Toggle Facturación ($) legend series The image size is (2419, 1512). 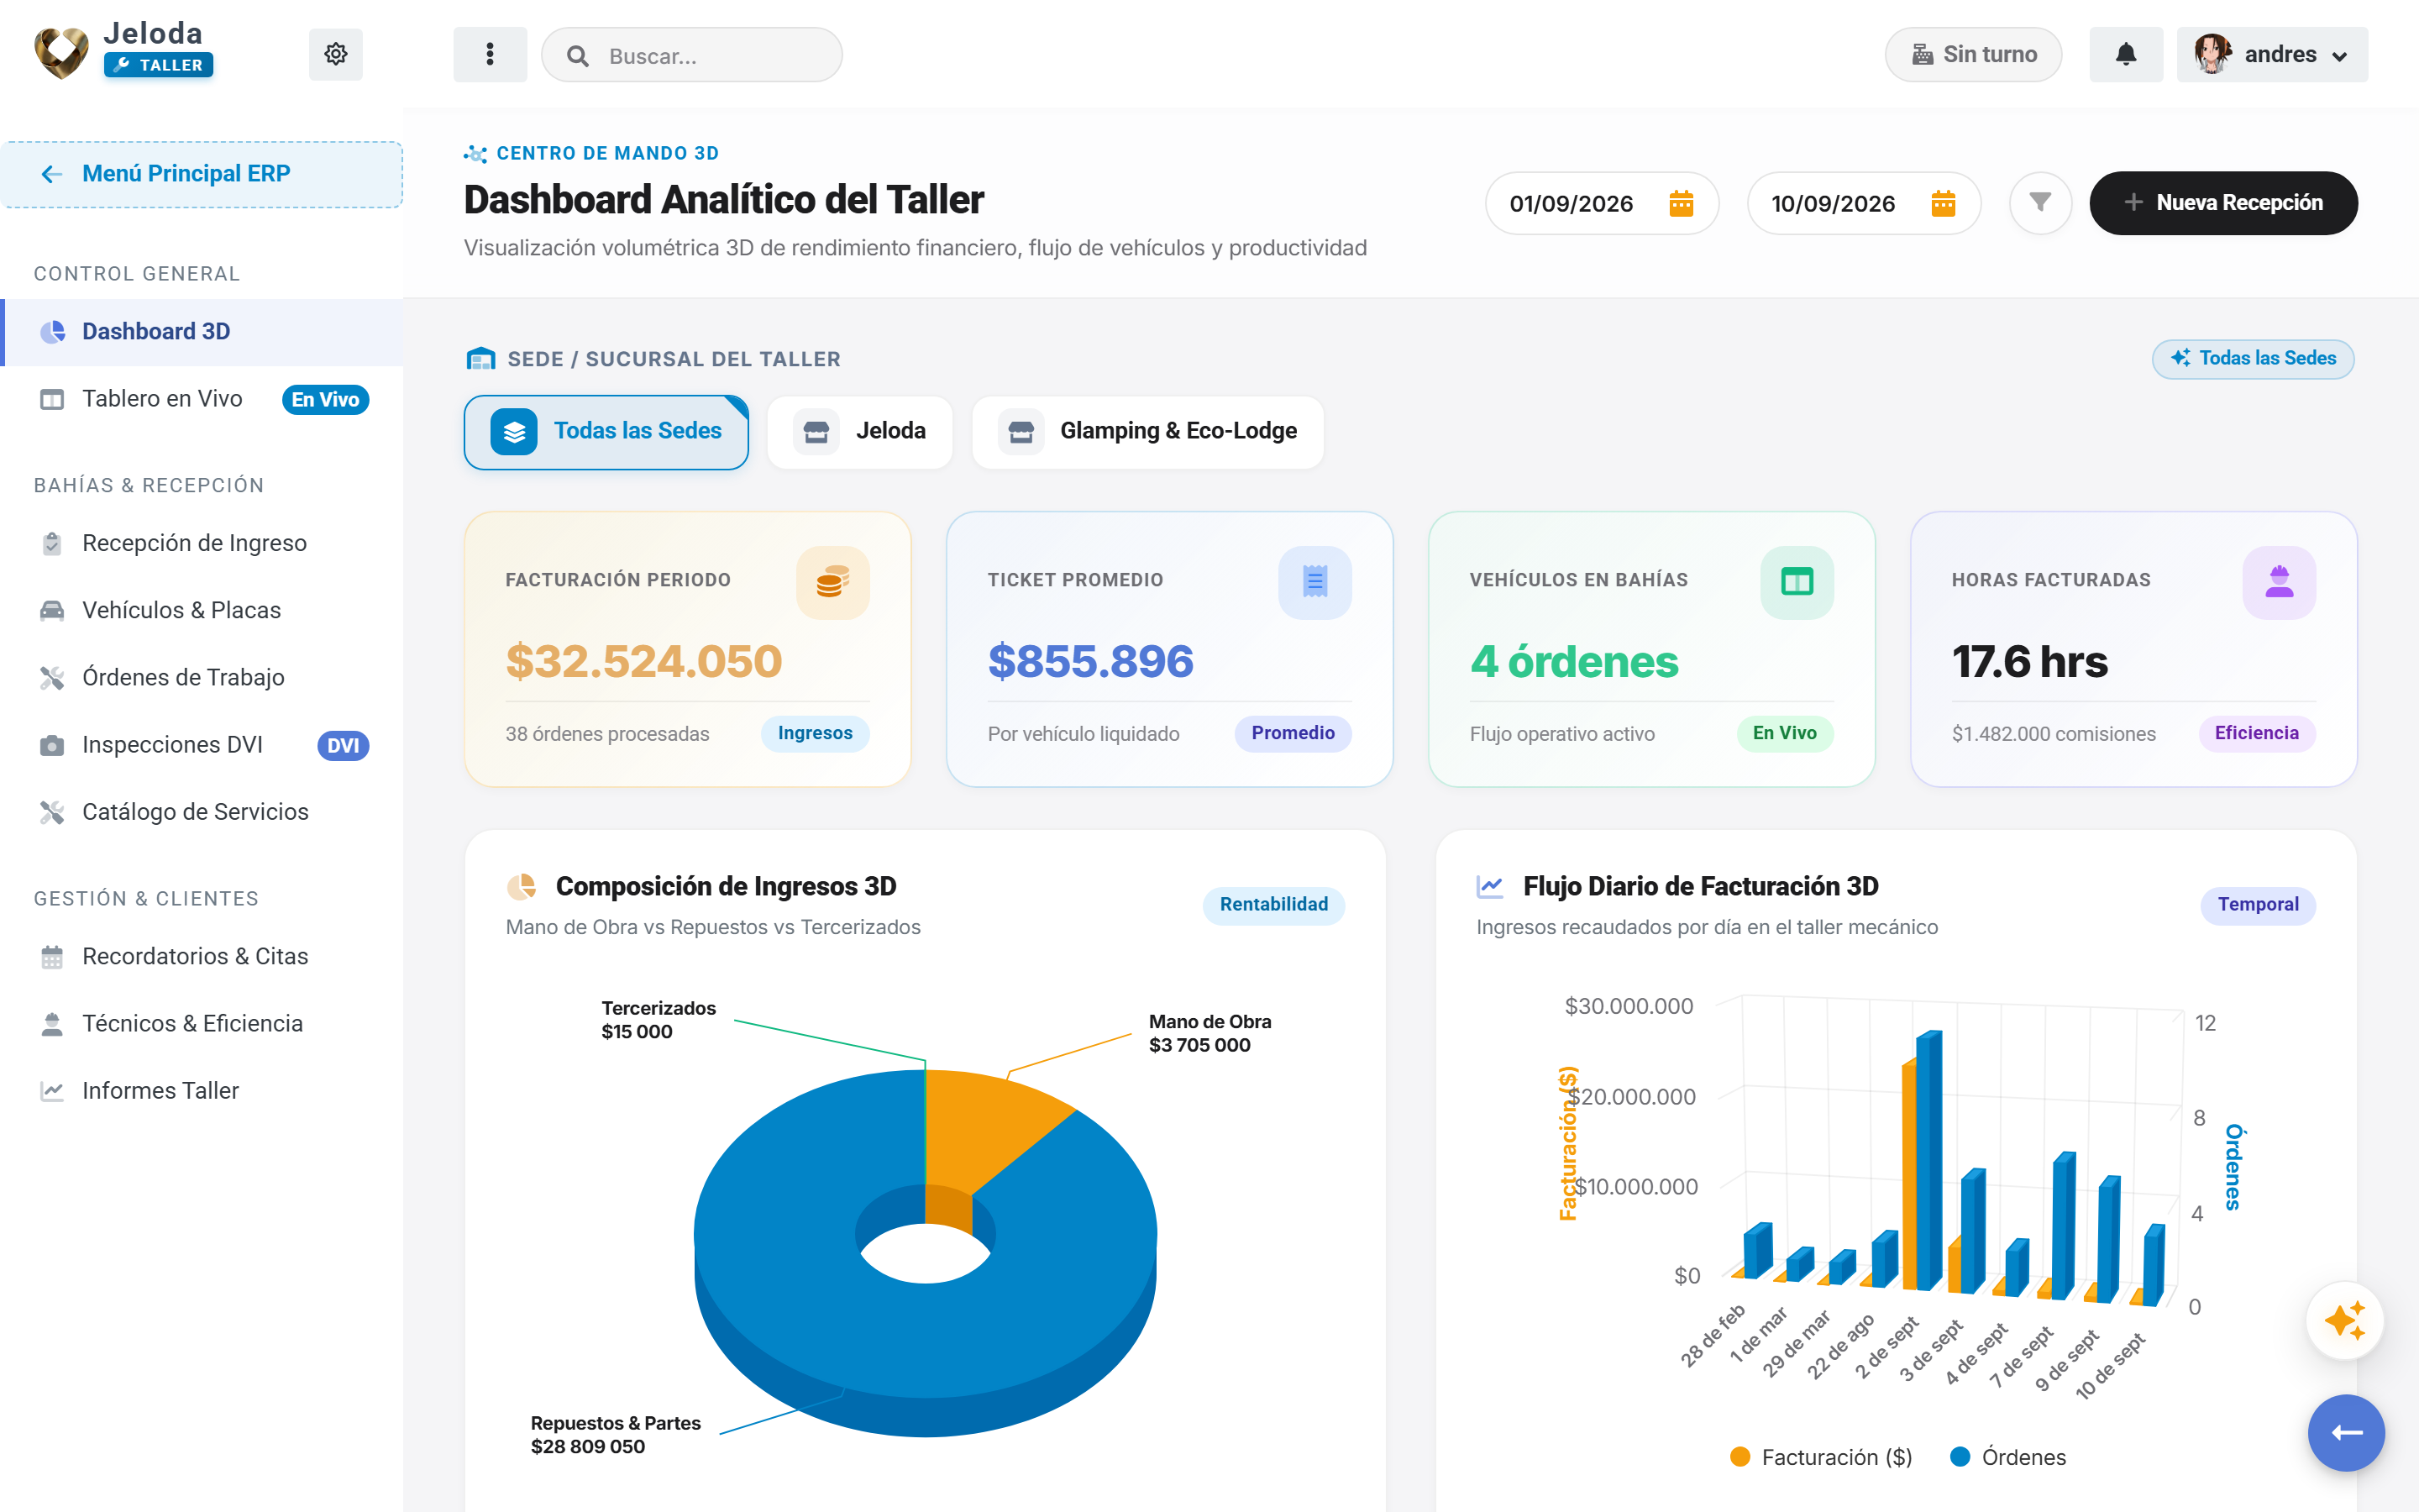coord(1820,1457)
